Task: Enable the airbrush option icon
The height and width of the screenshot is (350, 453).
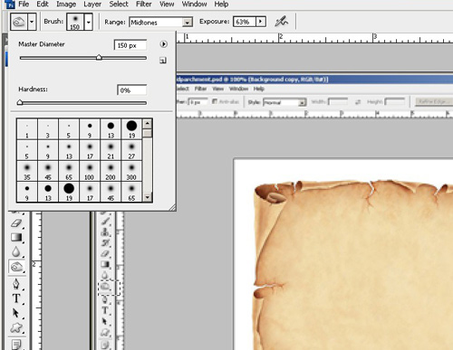Action: [282, 22]
